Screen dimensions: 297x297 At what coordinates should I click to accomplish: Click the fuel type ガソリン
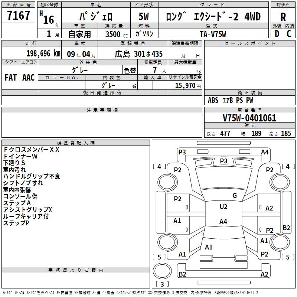pos(144,34)
